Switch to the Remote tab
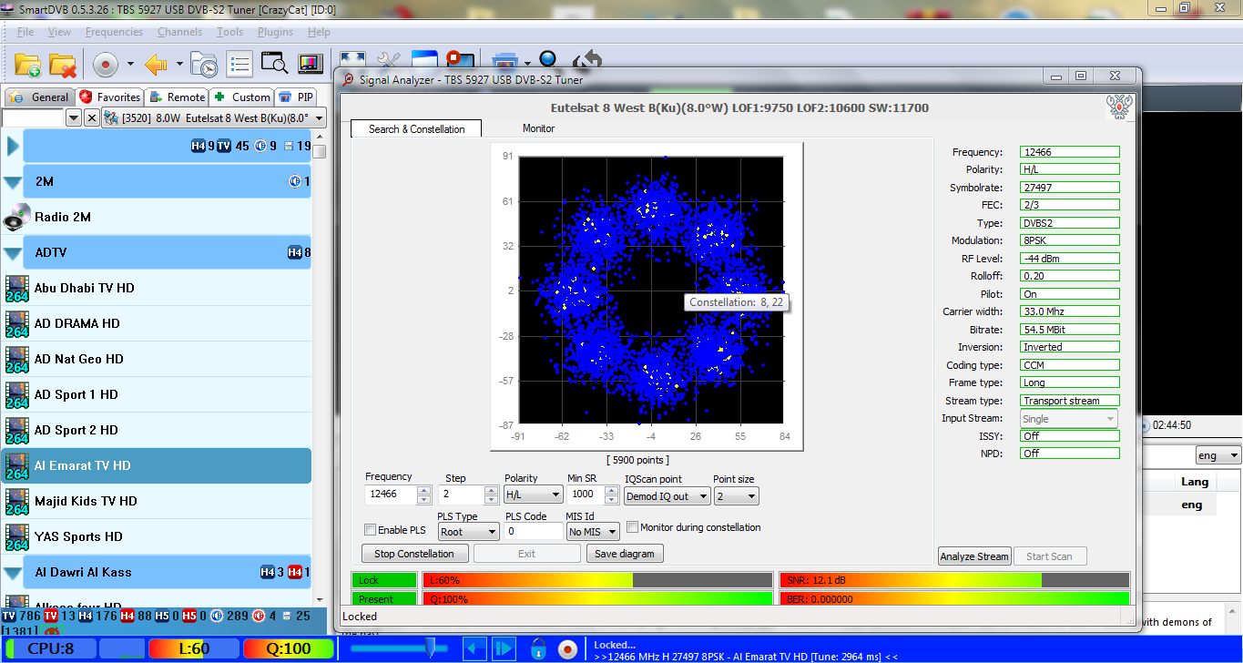 (x=178, y=97)
